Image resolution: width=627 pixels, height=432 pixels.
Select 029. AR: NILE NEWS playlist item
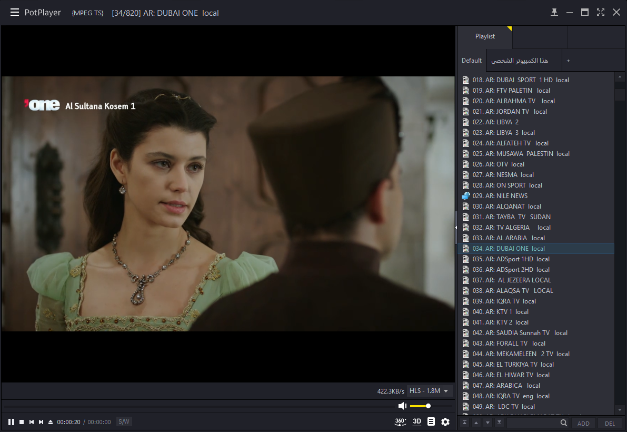[500, 196]
